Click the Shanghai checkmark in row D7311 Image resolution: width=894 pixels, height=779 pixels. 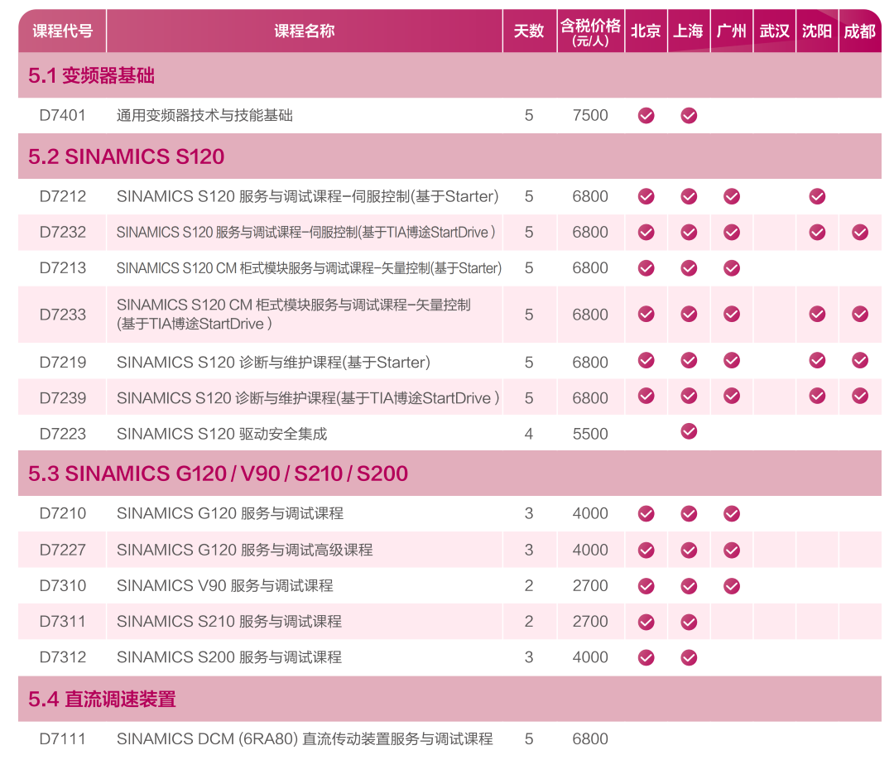pos(689,623)
